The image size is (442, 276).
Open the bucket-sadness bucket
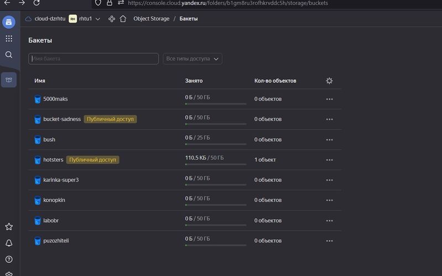click(x=62, y=119)
